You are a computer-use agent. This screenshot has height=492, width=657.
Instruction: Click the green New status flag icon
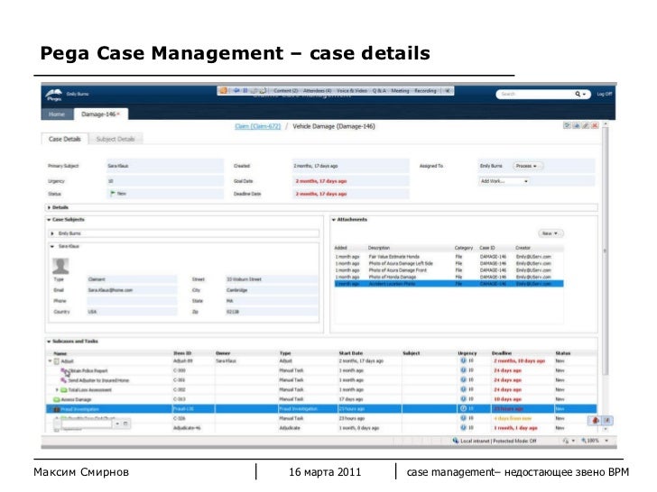pyautogui.click(x=112, y=193)
